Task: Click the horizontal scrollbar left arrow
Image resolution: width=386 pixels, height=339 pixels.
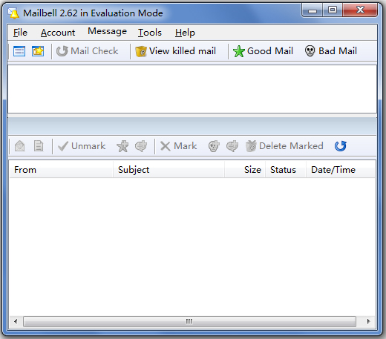Action: pos(16,321)
